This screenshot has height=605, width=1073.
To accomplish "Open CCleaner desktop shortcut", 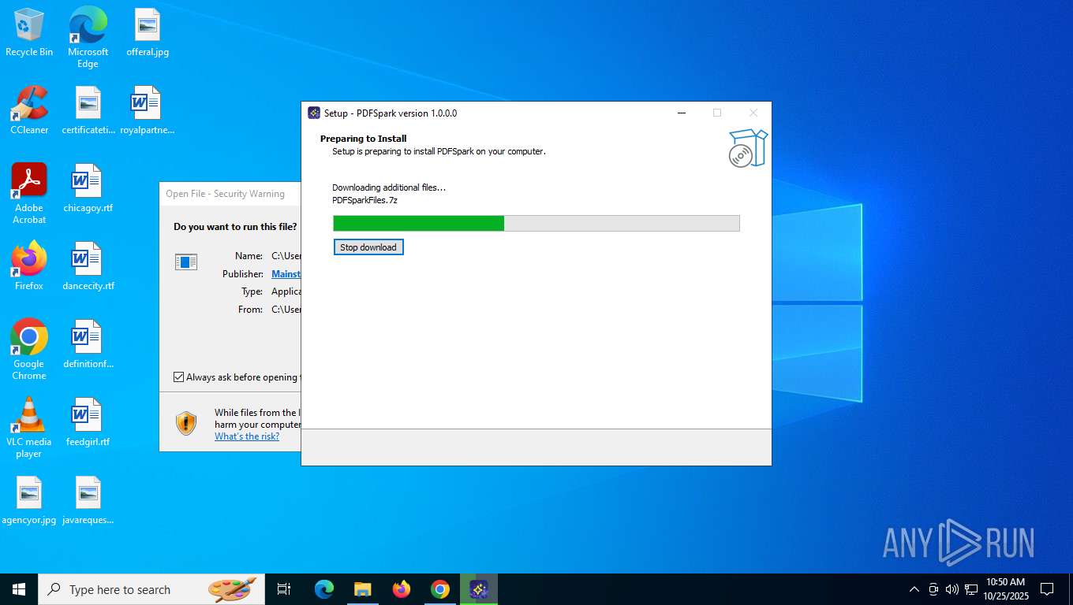I will (29, 110).
